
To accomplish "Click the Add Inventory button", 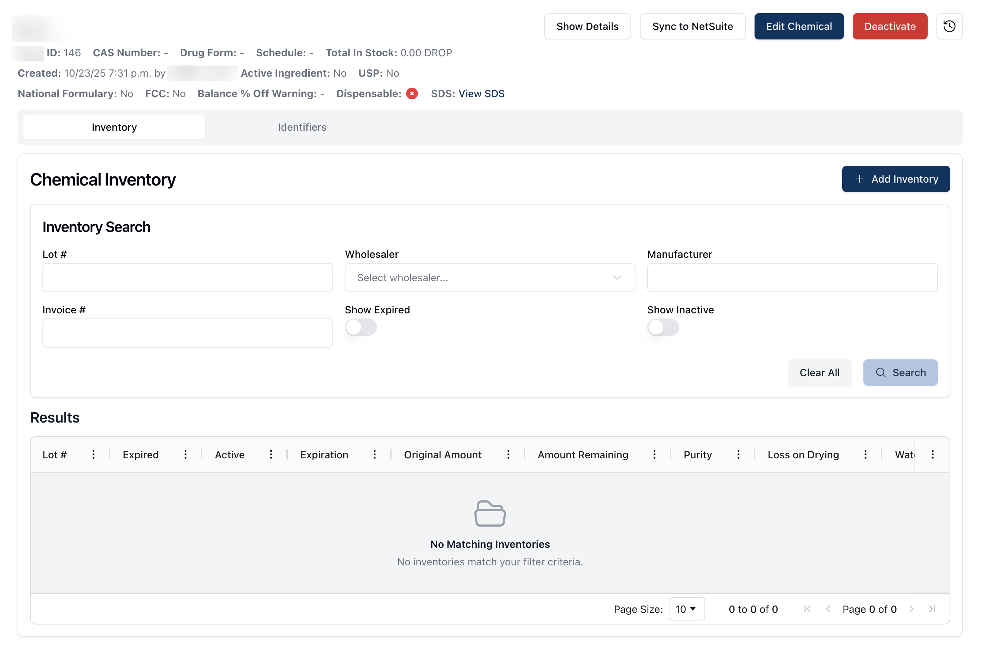I will pyautogui.click(x=896, y=179).
